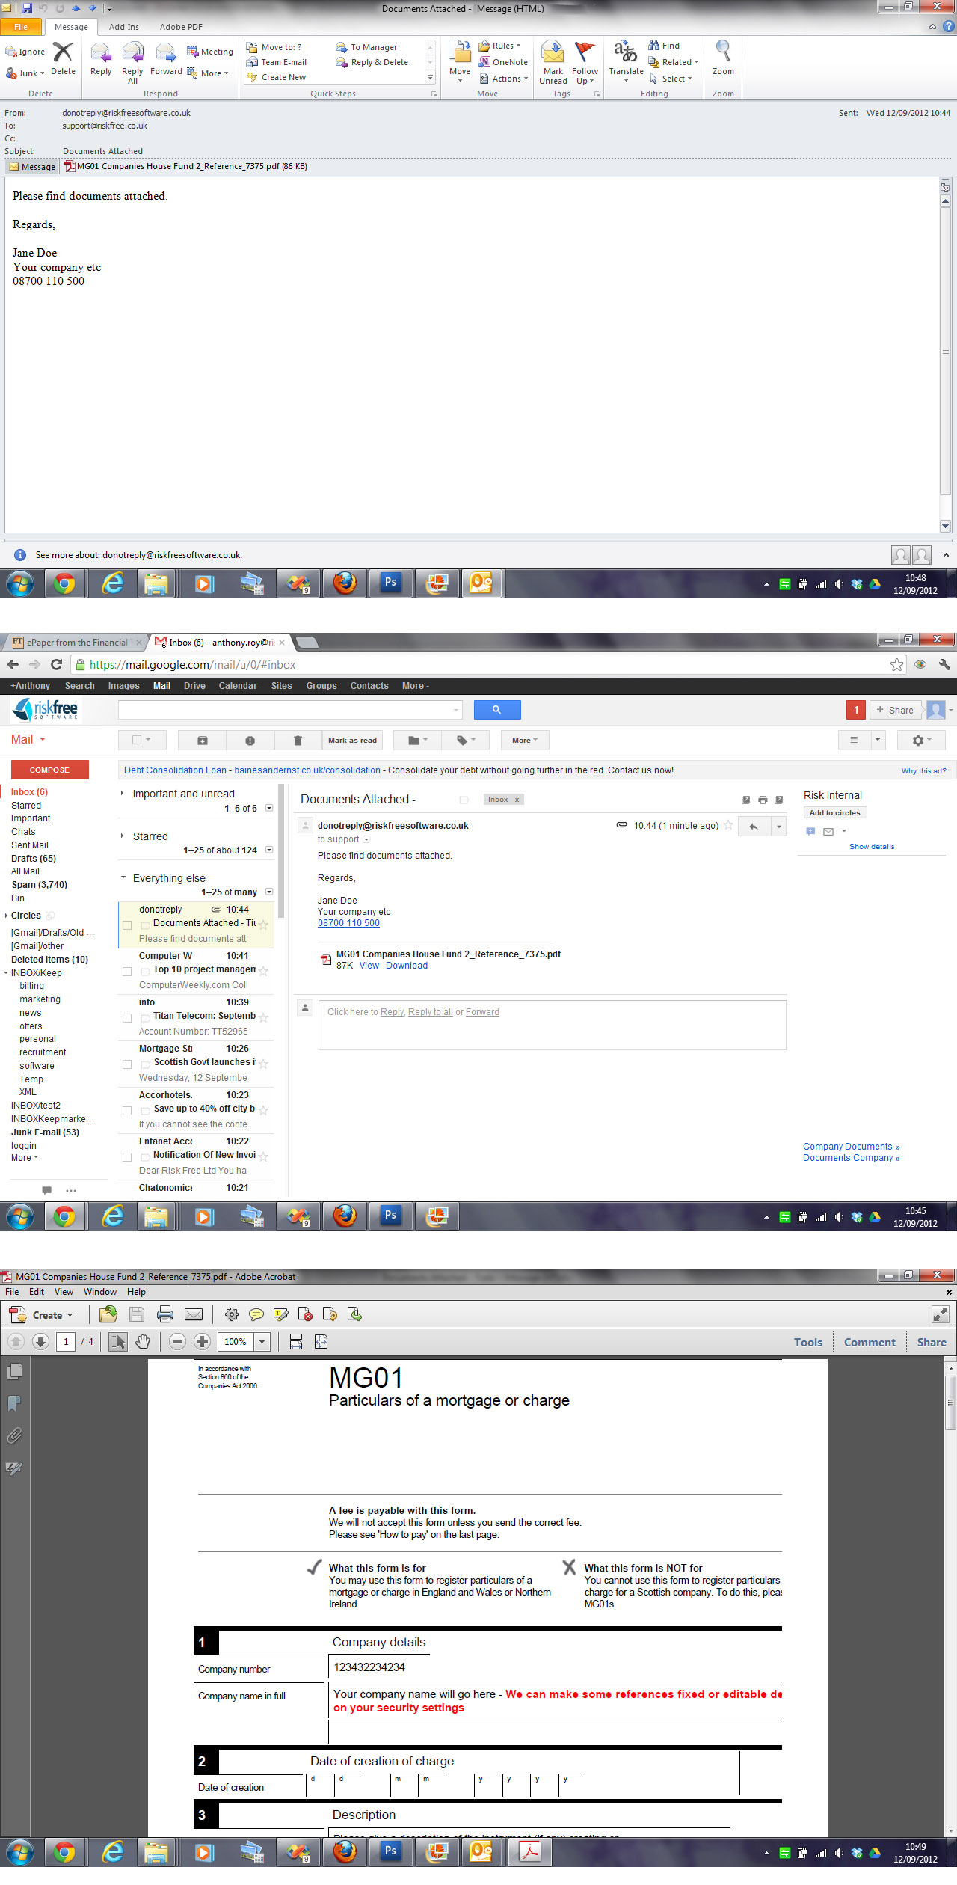Switch to the Add-Ins ribbon tab

pyautogui.click(x=123, y=27)
